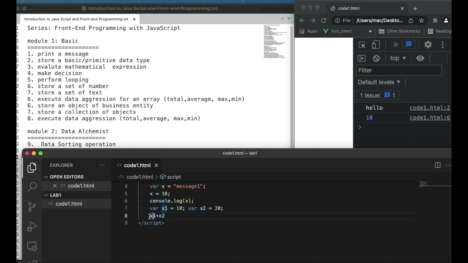Show console sidebar in DevTools
The image size is (468, 263).
click(362, 58)
